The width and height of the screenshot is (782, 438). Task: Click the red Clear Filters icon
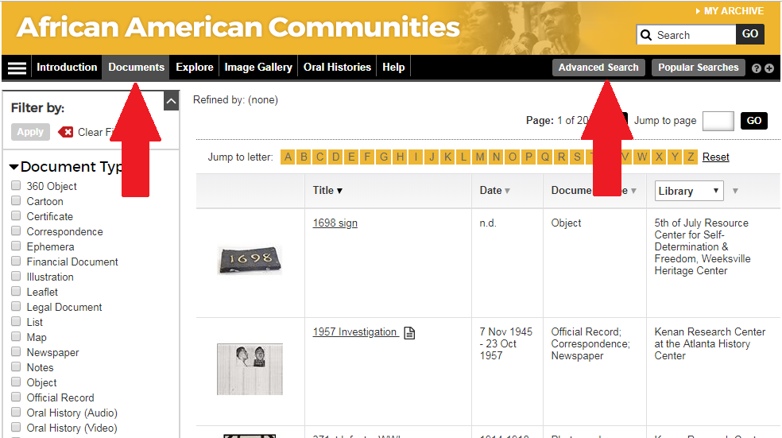[66, 132]
